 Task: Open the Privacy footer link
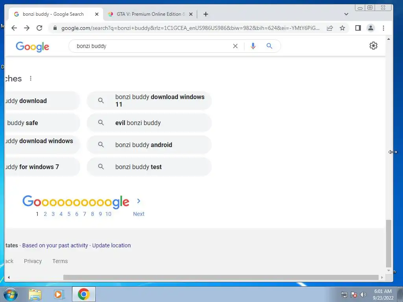click(33, 261)
